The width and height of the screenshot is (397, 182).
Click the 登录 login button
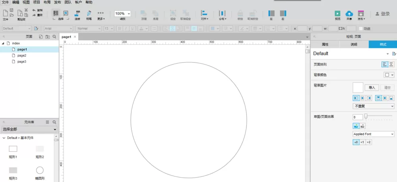coord(383,14)
